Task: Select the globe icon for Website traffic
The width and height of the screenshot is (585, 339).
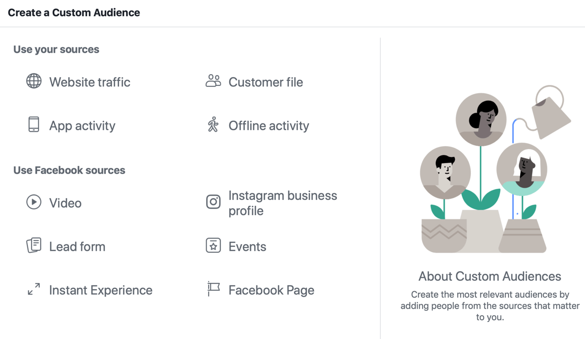Action: [x=33, y=82]
